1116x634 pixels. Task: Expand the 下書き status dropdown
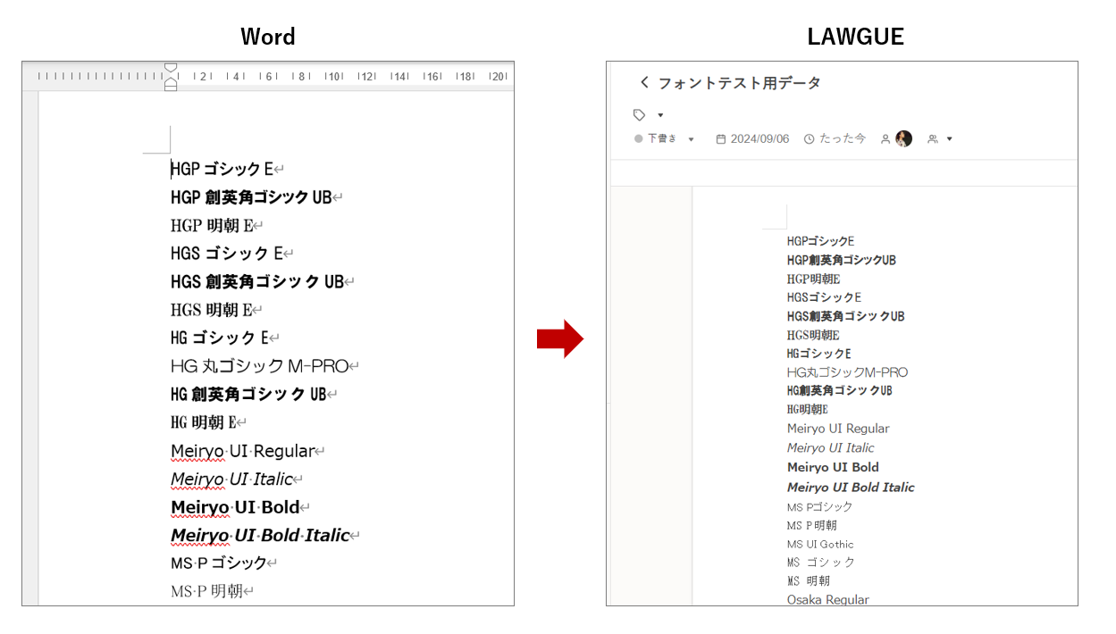pyautogui.click(x=691, y=139)
